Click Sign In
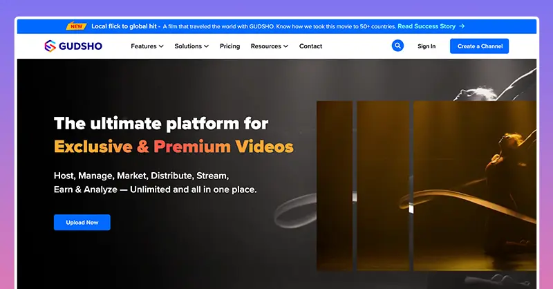Image resolution: width=553 pixels, height=289 pixels. 427,46
